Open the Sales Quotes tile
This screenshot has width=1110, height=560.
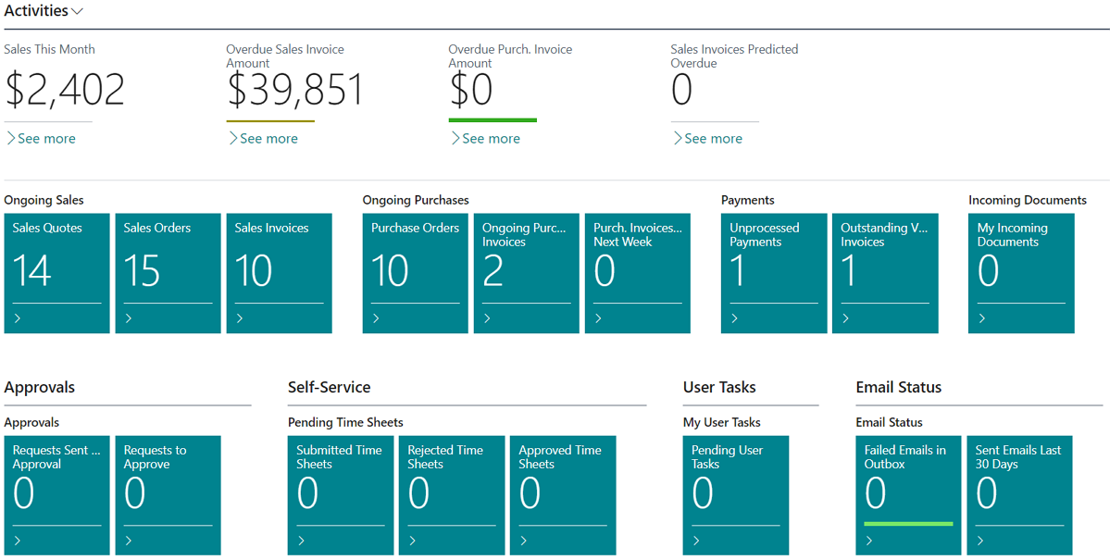(57, 273)
